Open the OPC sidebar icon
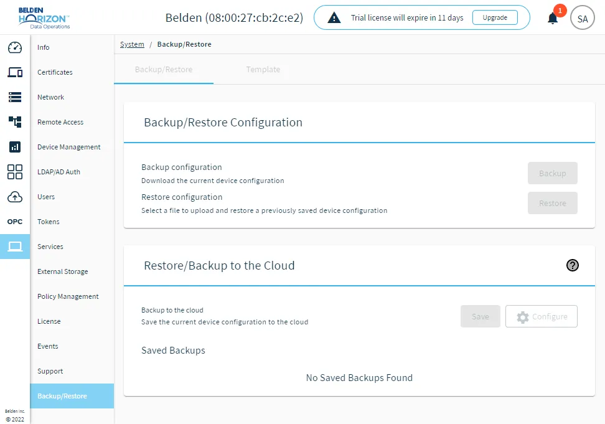Viewport: 605px width, 424px height. point(15,222)
